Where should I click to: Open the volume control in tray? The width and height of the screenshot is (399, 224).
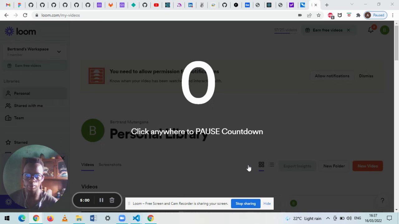tap(349, 218)
